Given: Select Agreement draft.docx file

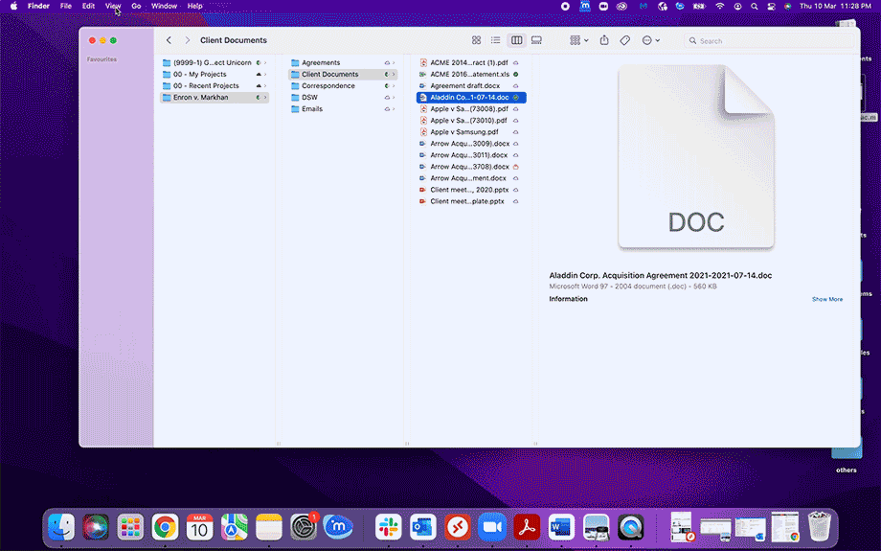Looking at the screenshot, I should coord(464,86).
